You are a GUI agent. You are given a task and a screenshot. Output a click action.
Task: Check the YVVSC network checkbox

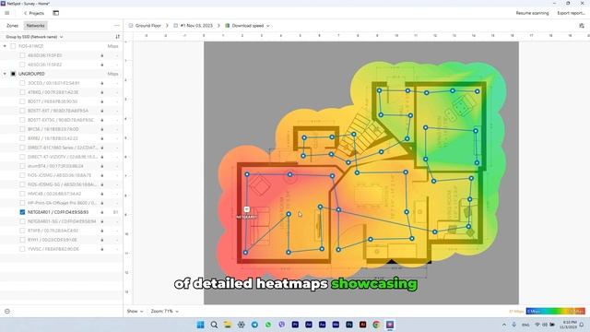click(x=22, y=249)
